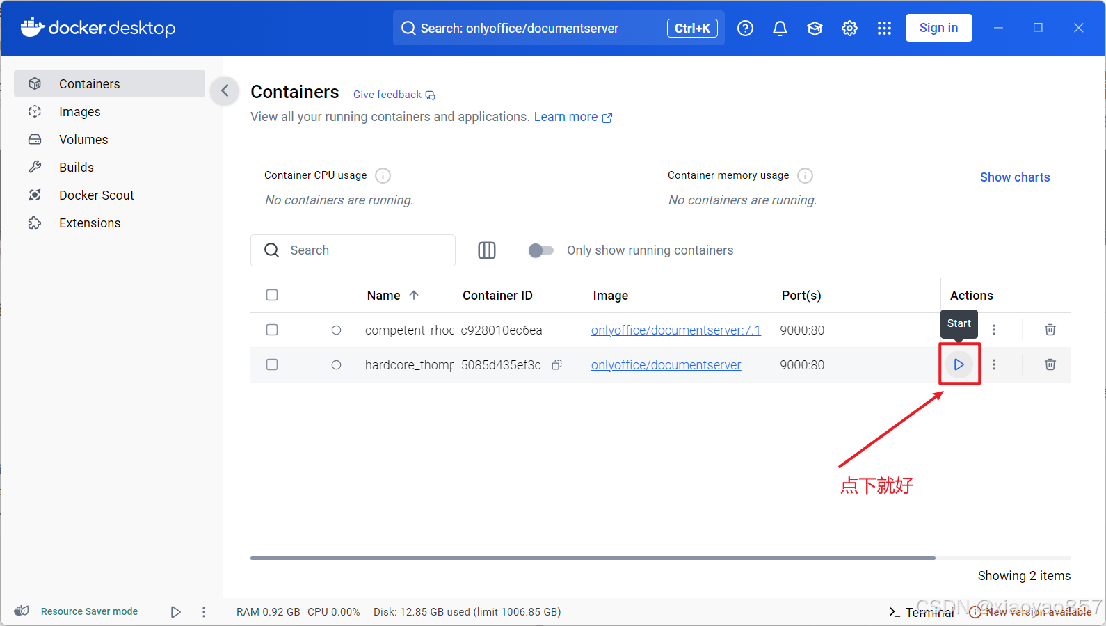1106x626 pixels.
Task: Click the RAM 0.92 GB status text
Action: pyautogui.click(x=268, y=612)
